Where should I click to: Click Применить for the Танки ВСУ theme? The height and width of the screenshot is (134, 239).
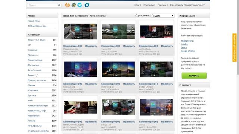(129, 46)
